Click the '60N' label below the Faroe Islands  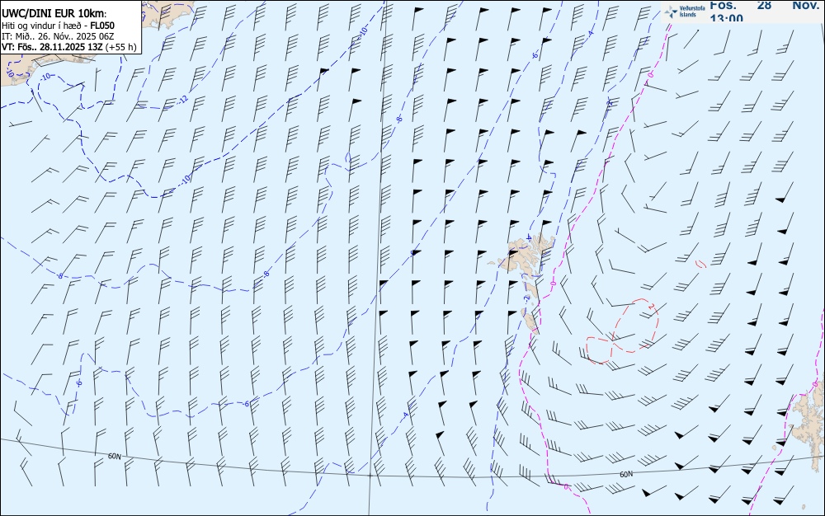click(626, 474)
